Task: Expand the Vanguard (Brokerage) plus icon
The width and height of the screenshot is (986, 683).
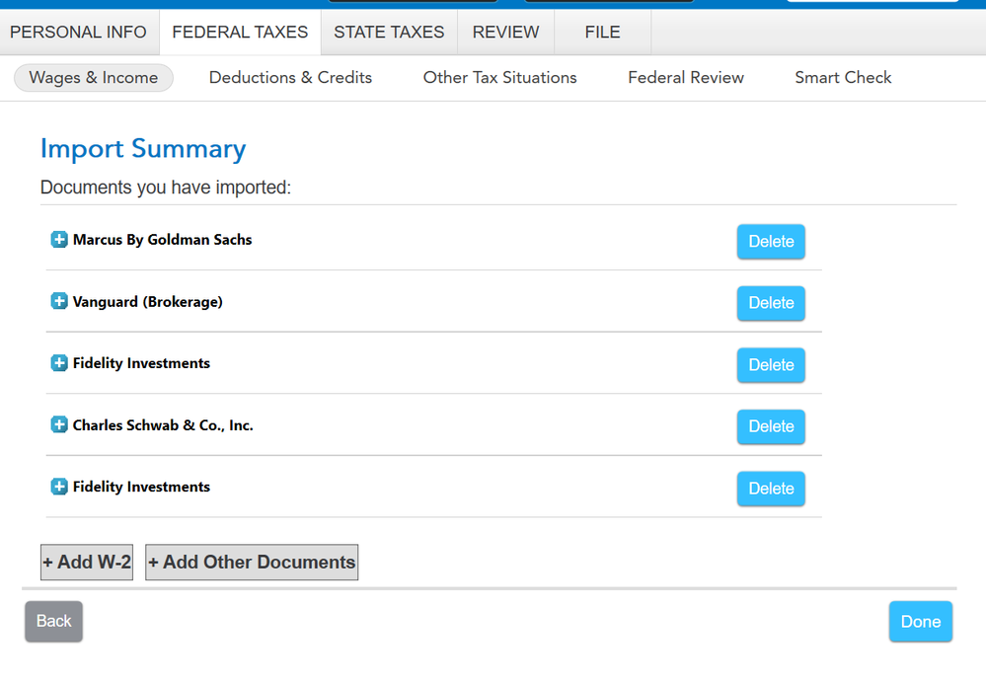Action: click(59, 301)
